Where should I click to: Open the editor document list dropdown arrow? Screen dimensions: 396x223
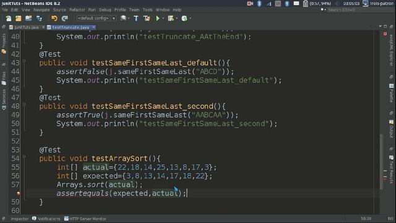(381, 27)
